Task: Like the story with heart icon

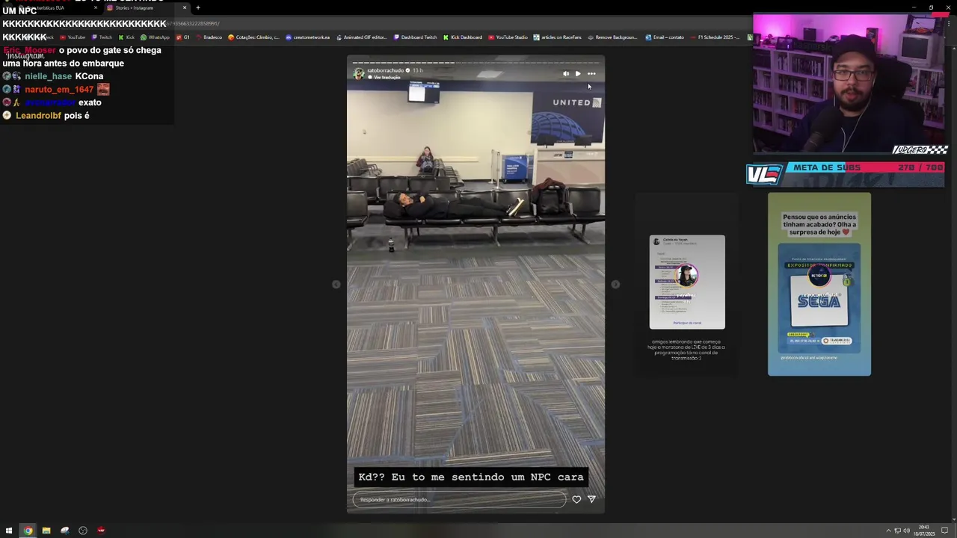Action: pyautogui.click(x=576, y=499)
